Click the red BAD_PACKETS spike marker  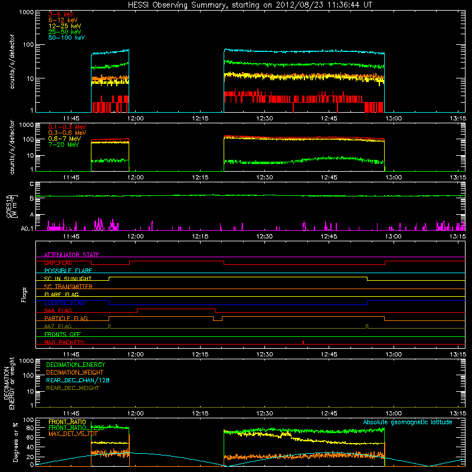(x=303, y=342)
